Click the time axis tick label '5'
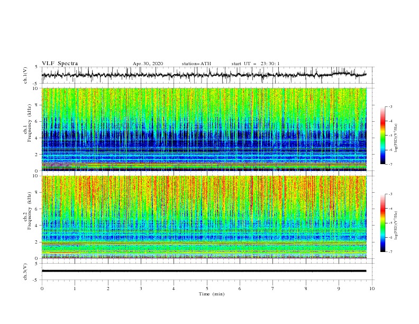419x324 pixels. tap(207, 289)
